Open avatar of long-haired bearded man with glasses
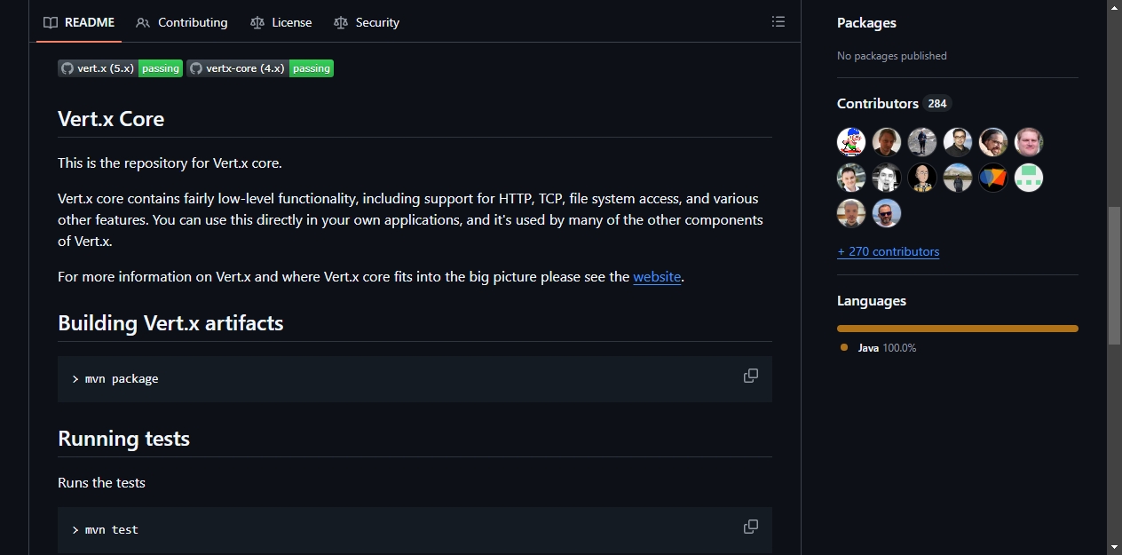The width and height of the screenshot is (1122, 555). tap(993, 142)
